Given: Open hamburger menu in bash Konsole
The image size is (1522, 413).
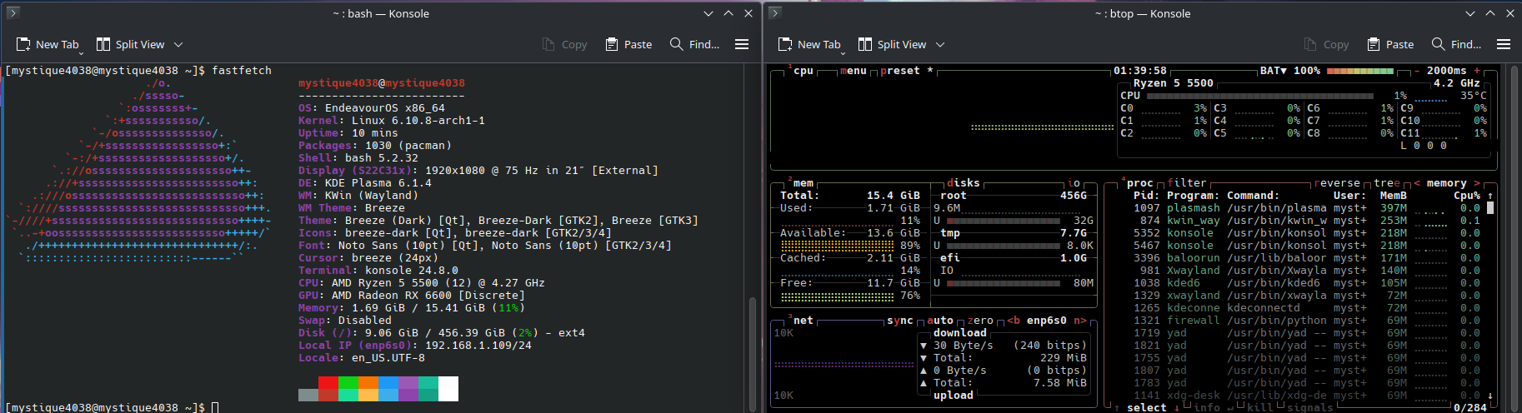Looking at the screenshot, I should (x=742, y=44).
